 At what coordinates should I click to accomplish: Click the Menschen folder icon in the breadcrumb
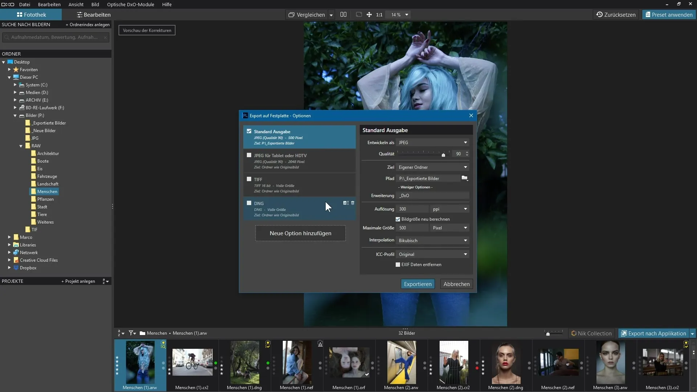[142, 333]
